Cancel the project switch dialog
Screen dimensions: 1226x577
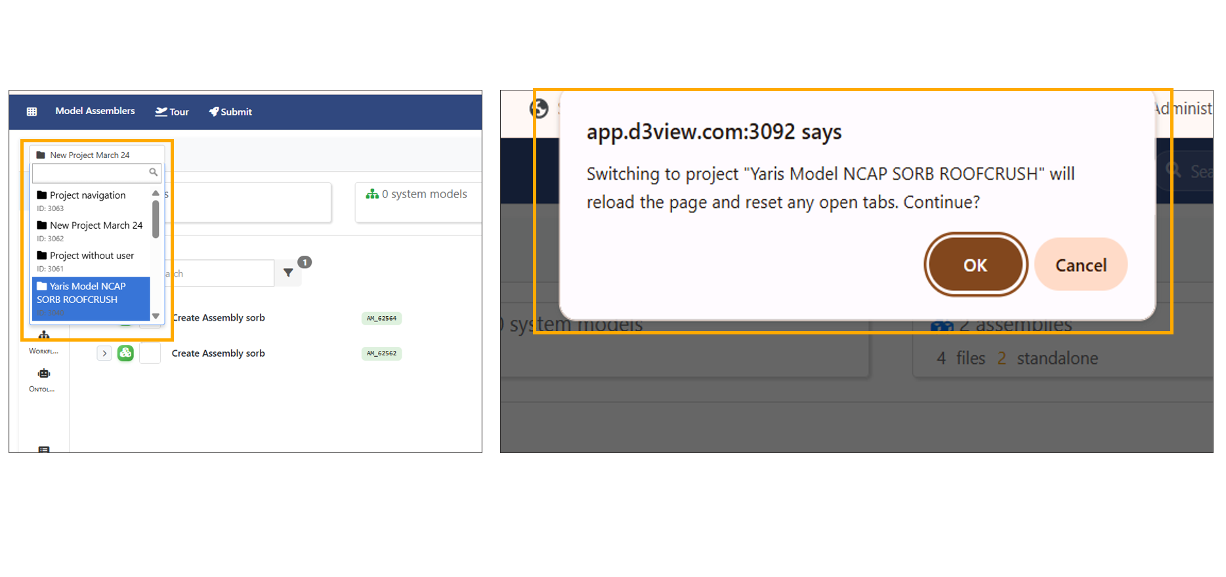[x=1080, y=265]
